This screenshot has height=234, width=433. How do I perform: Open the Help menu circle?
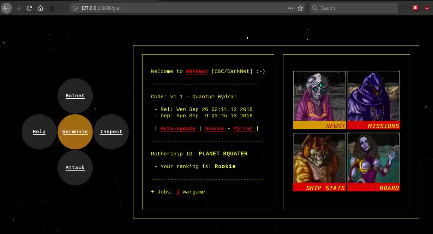pos(39,132)
